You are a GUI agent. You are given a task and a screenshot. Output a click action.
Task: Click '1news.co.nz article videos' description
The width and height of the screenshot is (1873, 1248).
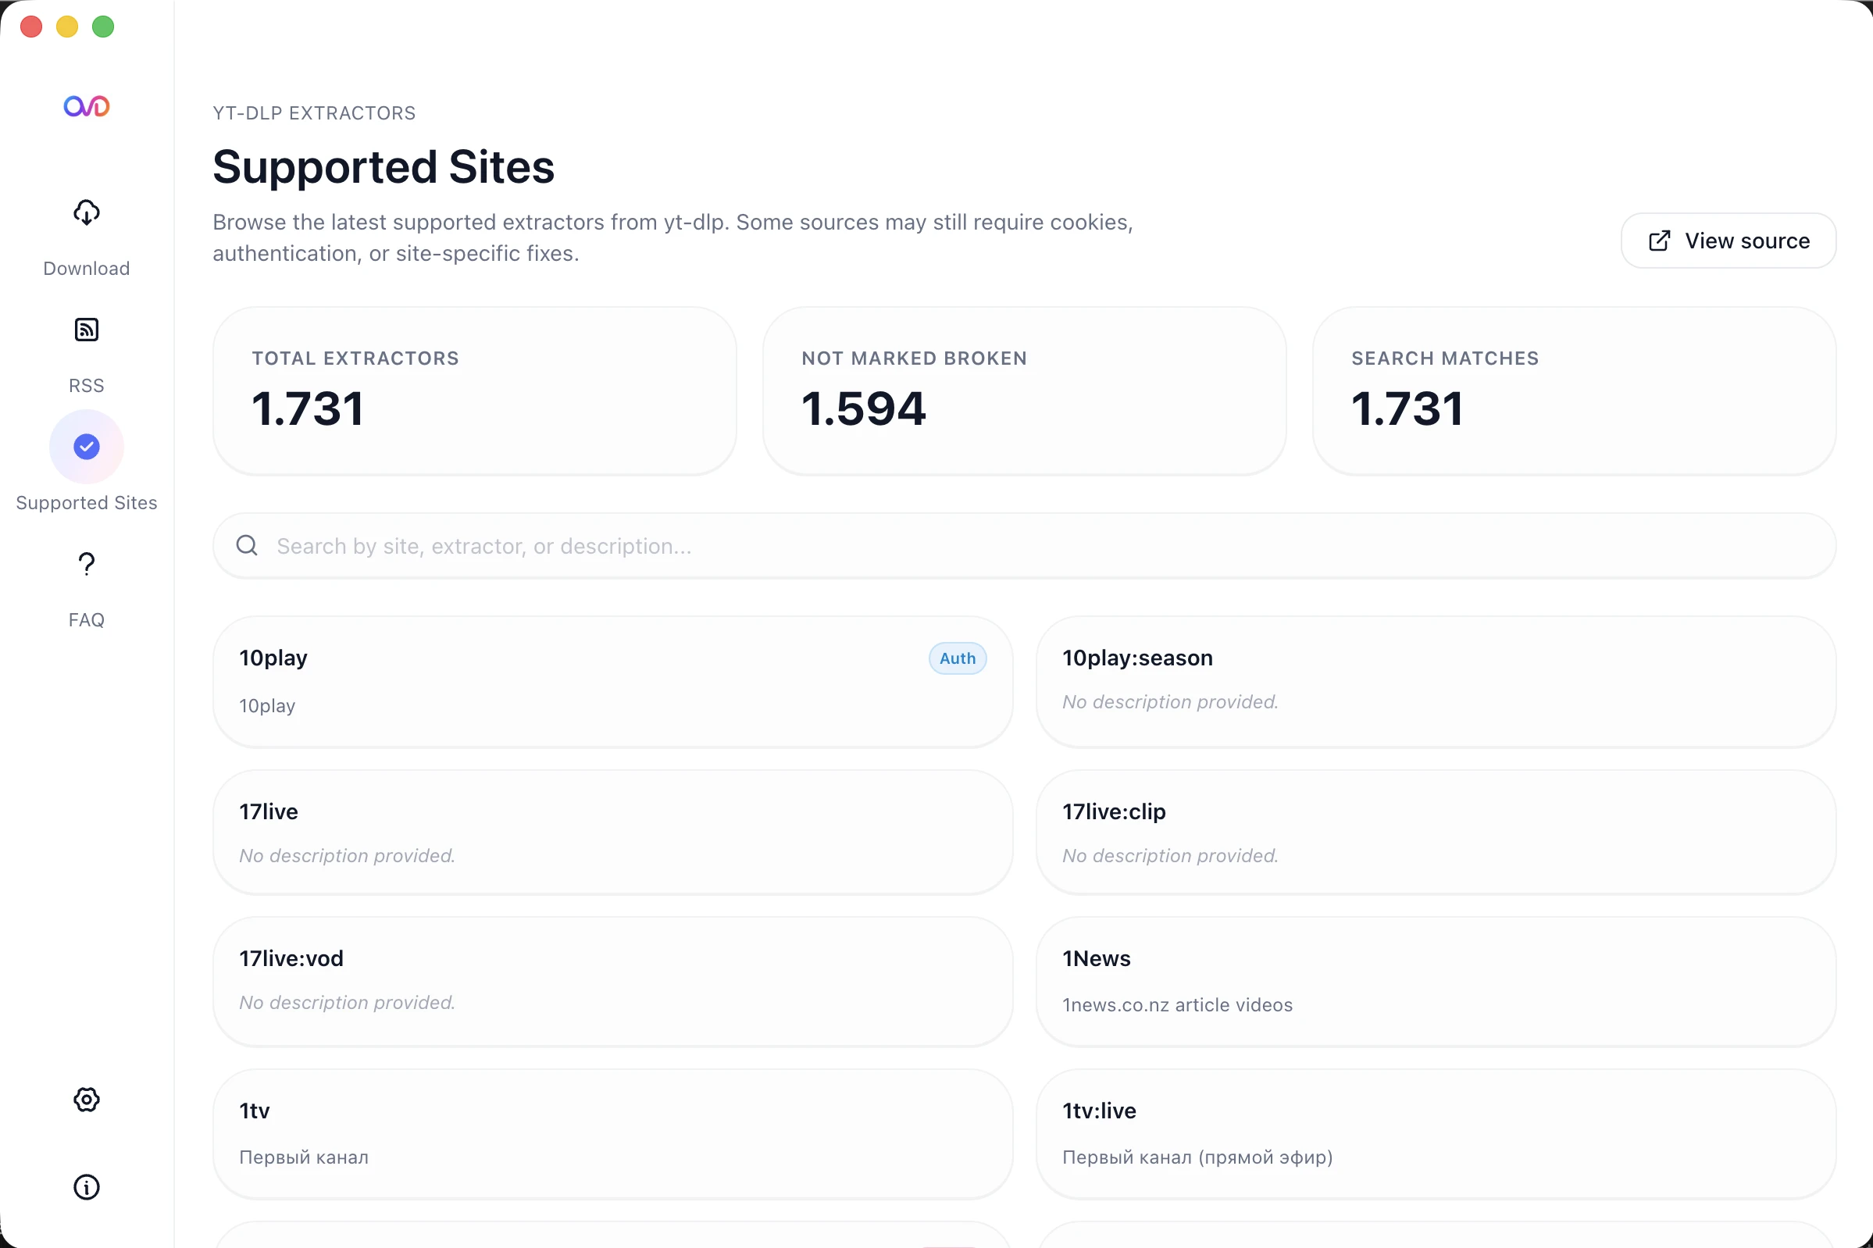click(x=1176, y=1004)
